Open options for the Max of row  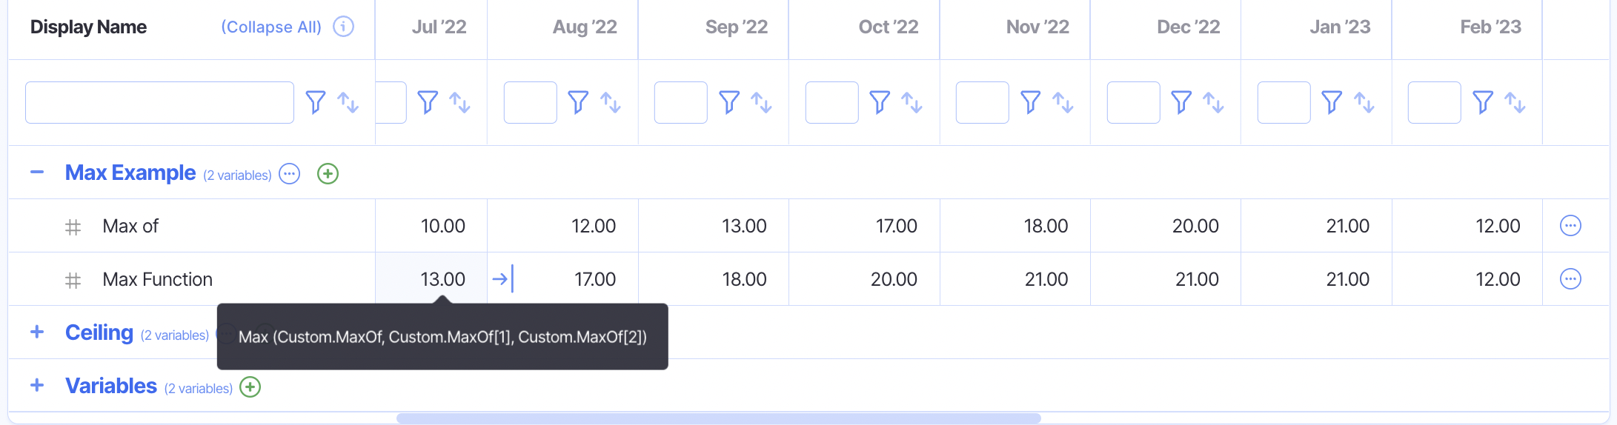click(1570, 226)
